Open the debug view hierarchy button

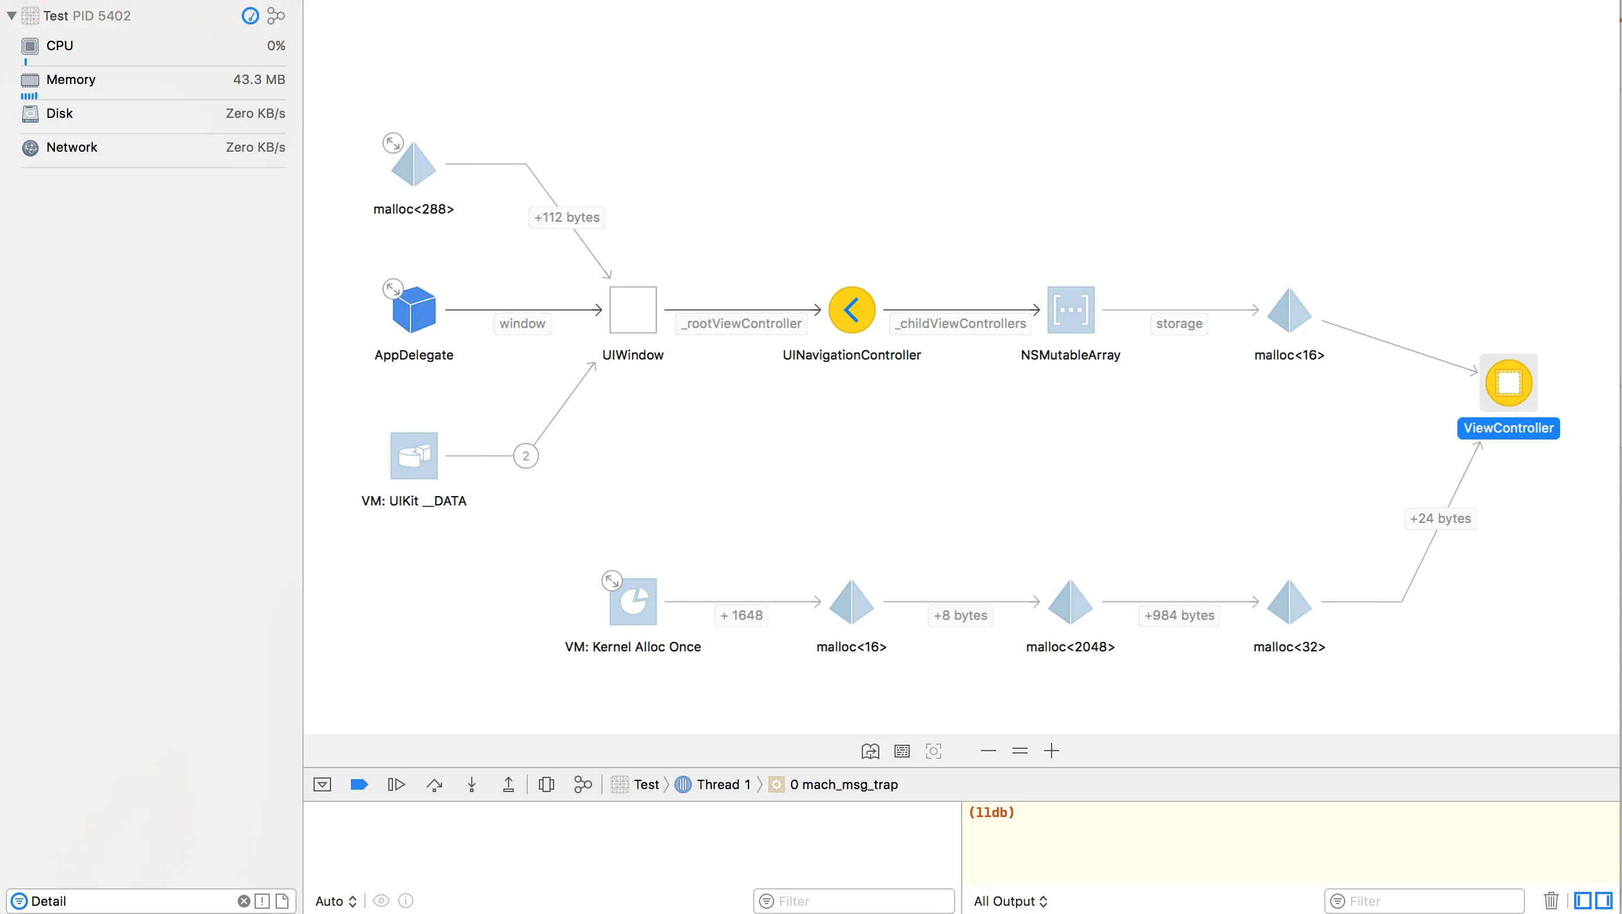(546, 784)
